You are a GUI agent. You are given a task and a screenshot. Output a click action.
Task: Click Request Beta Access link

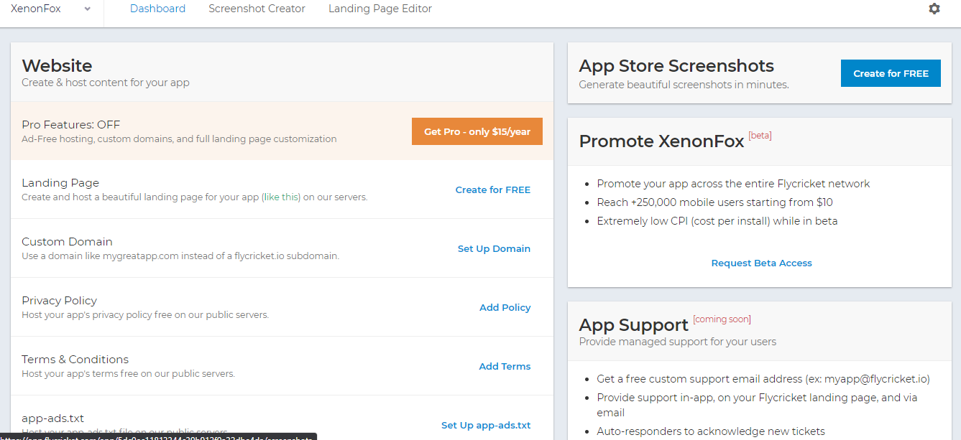click(x=761, y=263)
